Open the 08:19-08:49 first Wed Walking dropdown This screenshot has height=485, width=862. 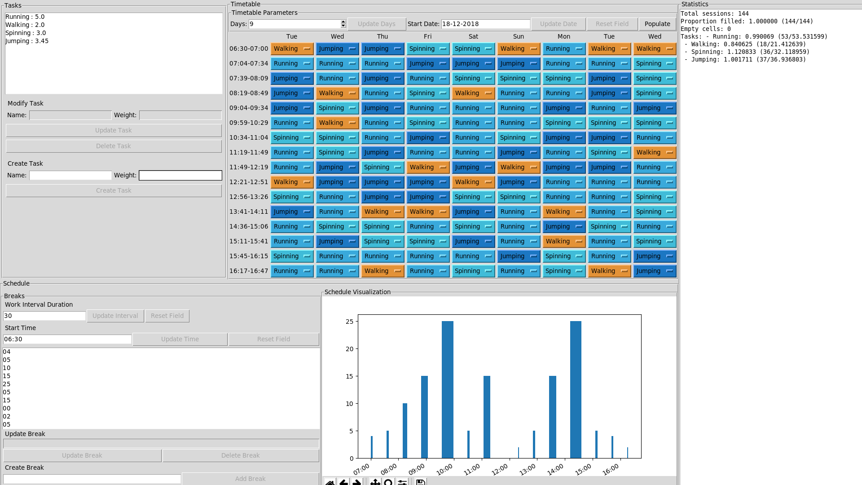[x=337, y=93]
